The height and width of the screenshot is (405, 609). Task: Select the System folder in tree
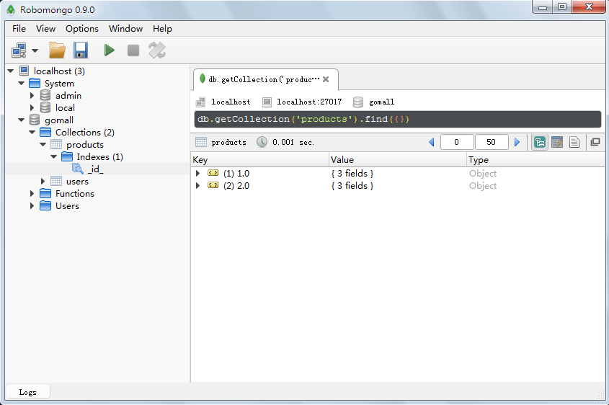pos(59,84)
